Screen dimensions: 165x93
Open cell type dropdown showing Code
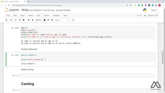pos(62,20)
